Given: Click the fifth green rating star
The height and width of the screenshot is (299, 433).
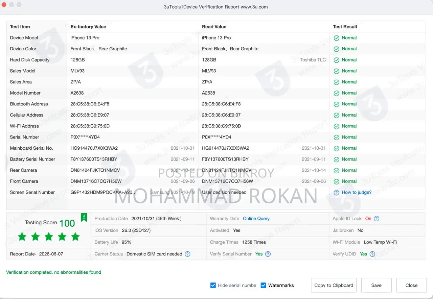Looking at the screenshot, I should (x=75, y=236).
